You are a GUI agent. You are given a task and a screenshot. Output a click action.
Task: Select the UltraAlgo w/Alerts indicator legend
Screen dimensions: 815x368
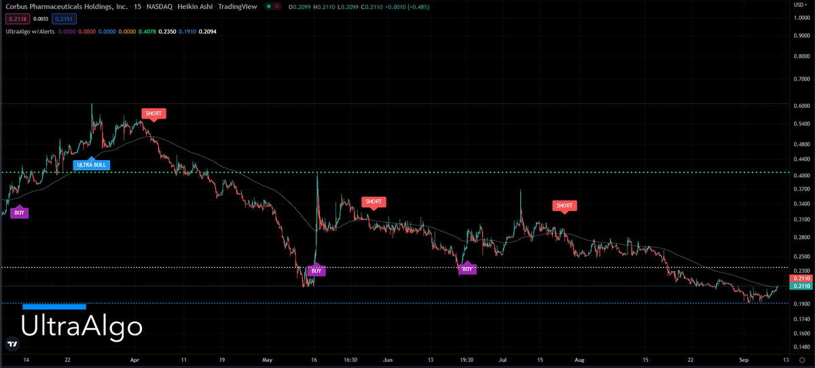31,31
